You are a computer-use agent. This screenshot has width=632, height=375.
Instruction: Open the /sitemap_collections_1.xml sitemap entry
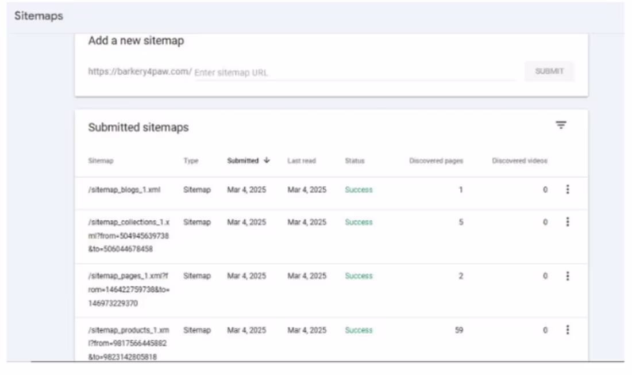129,235
